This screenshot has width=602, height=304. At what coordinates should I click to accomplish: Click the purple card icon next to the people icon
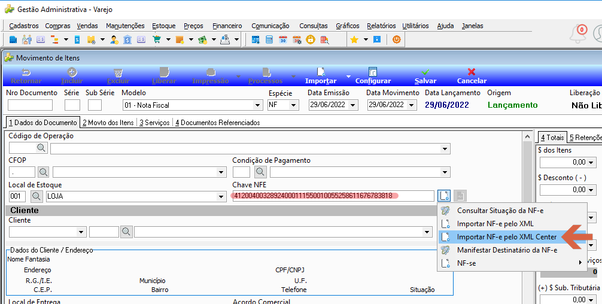click(x=41, y=39)
